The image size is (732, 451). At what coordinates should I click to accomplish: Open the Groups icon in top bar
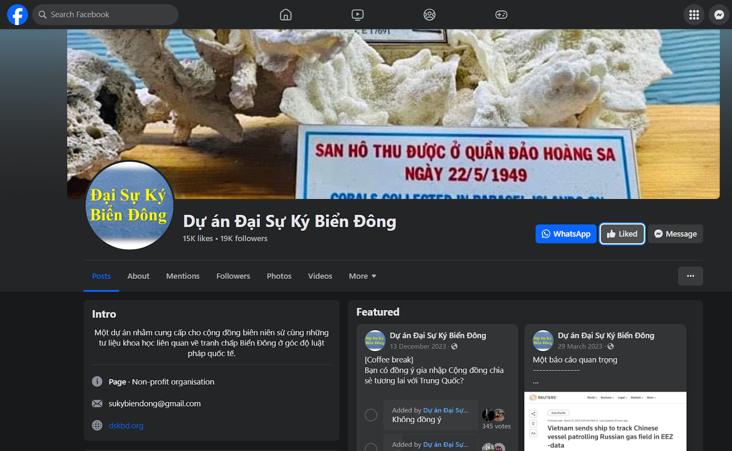(x=429, y=15)
